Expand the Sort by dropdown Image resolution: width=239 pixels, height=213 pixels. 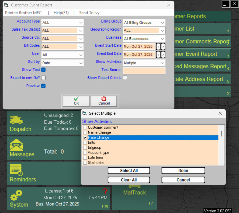(x=81, y=63)
